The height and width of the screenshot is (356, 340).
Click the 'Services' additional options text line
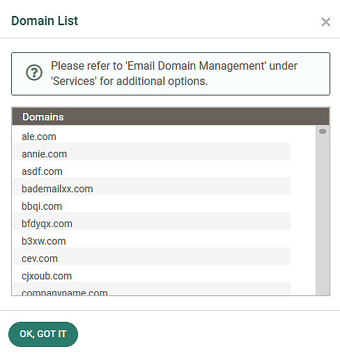click(129, 82)
